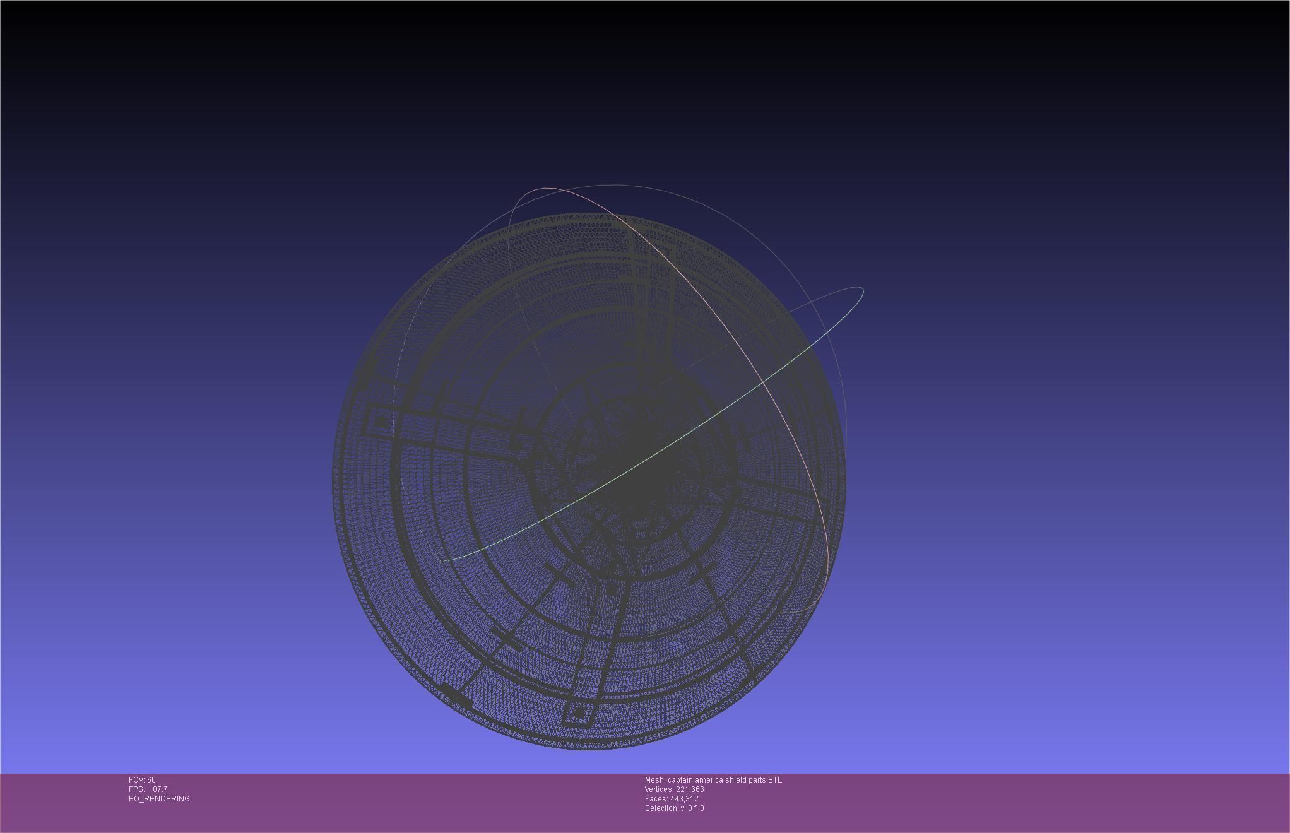The image size is (1290, 833).
Task: Click the FOV: 60 readout
Action: point(142,780)
